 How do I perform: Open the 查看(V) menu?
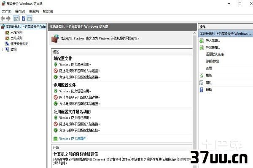click(34, 11)
